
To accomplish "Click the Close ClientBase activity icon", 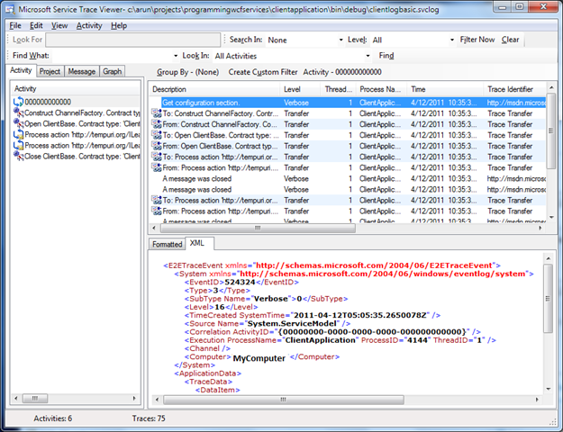I will pos(18,156).
